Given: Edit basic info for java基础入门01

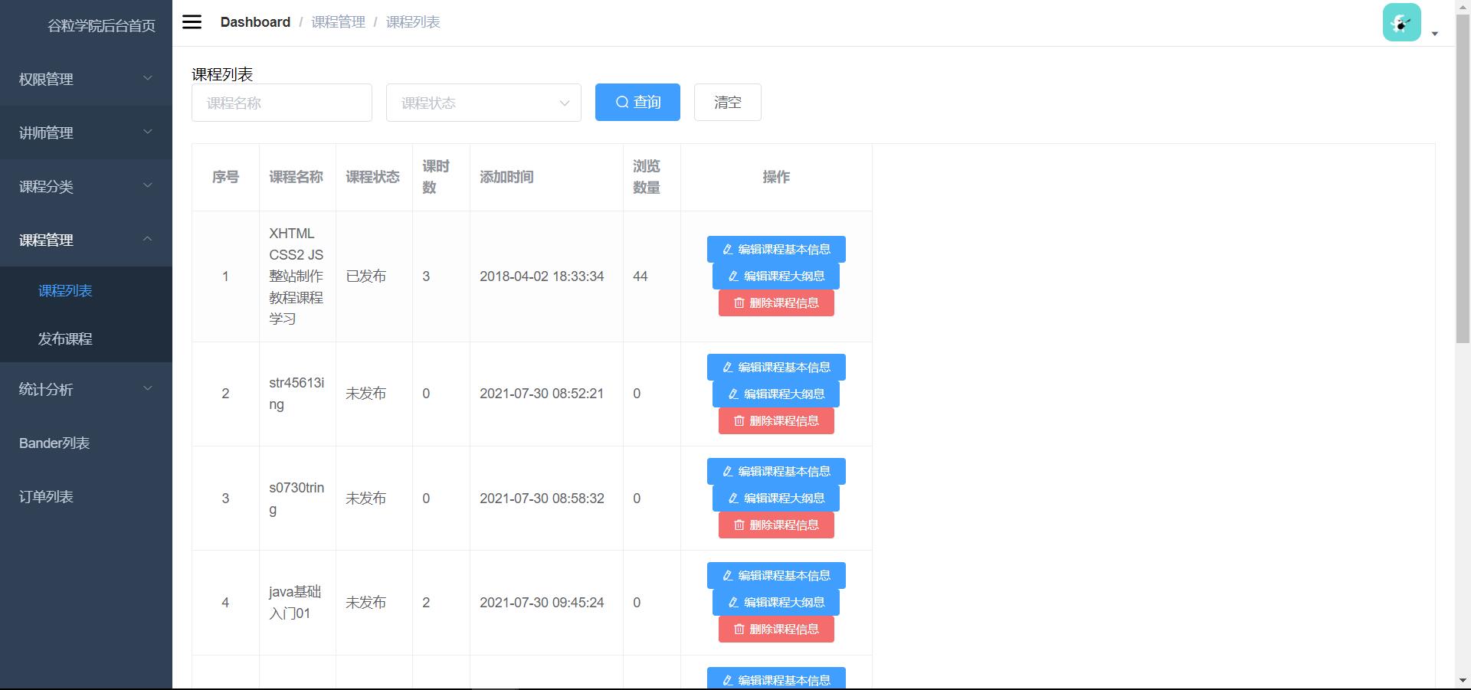Looking at the screenshot, I should tap(776, 575).
